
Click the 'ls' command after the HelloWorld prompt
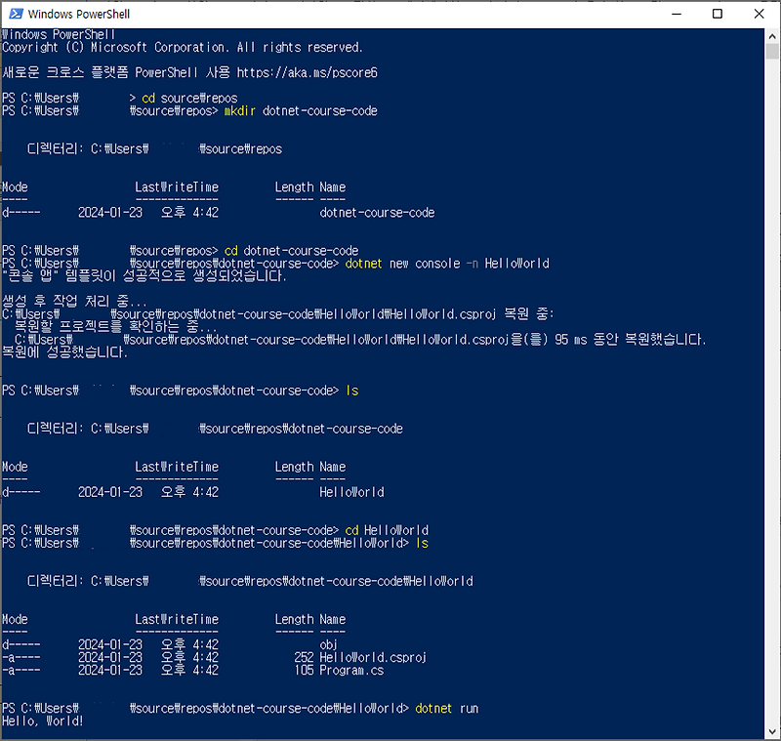coord(422,543)
